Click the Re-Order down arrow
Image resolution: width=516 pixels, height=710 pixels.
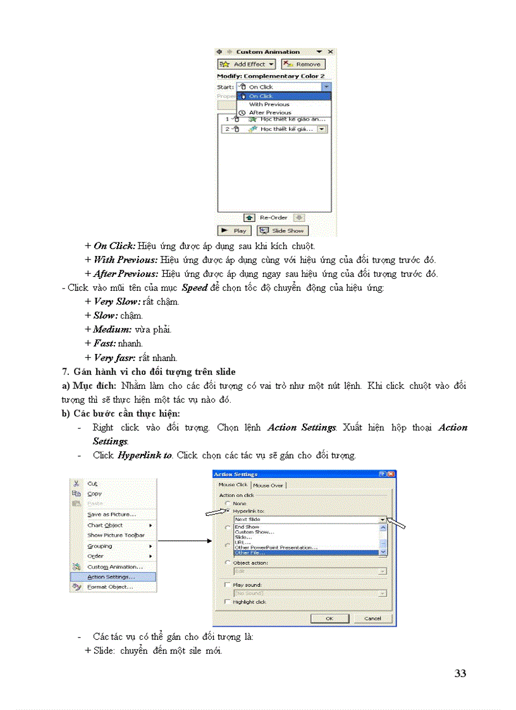click(x=299, y=217)
